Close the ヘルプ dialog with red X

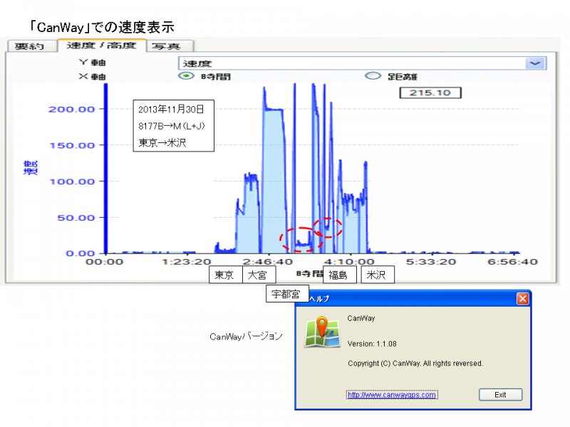coord(522,299)
